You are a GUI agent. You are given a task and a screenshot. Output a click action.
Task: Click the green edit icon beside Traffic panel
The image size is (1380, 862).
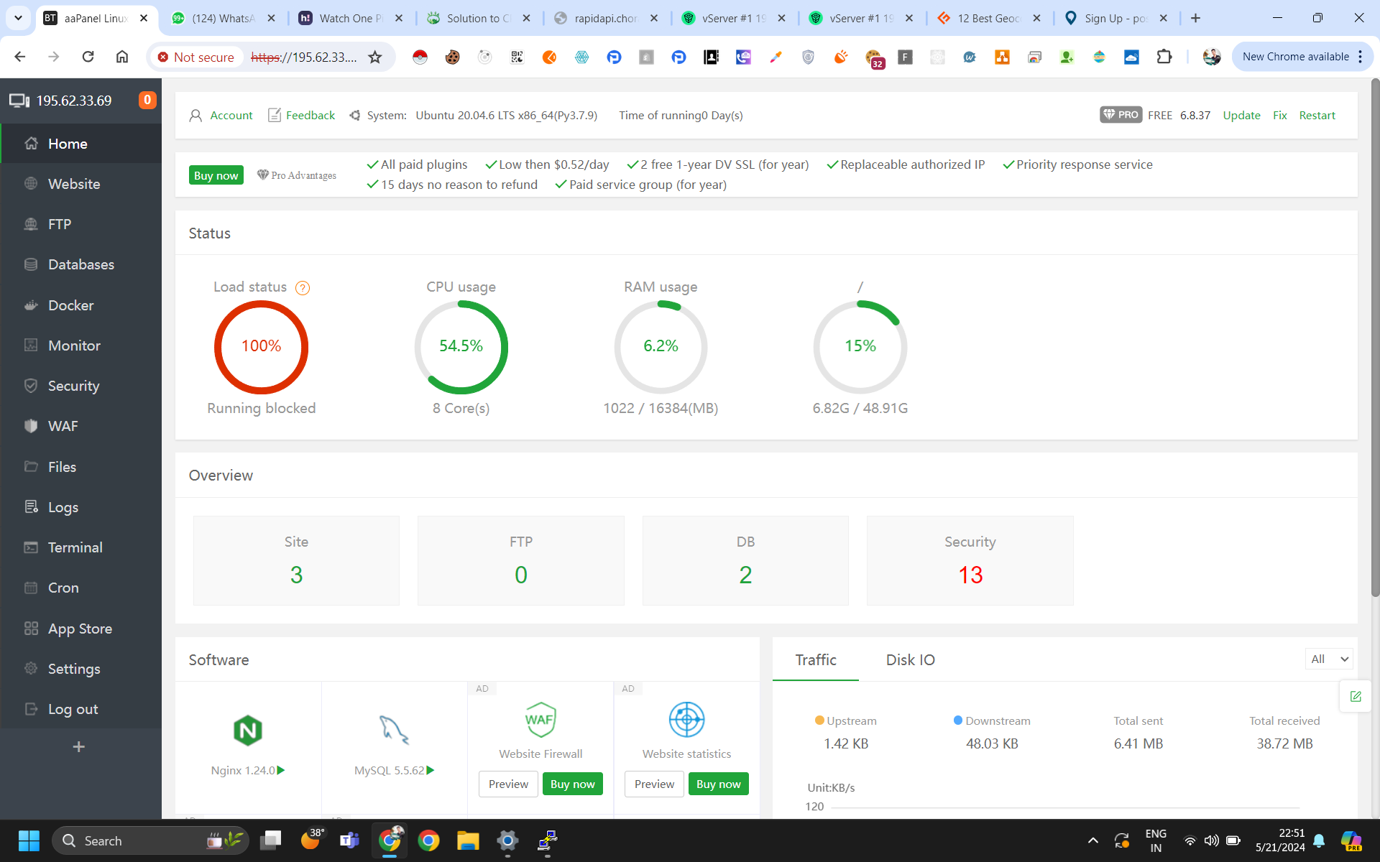[x=1356, y=696]
